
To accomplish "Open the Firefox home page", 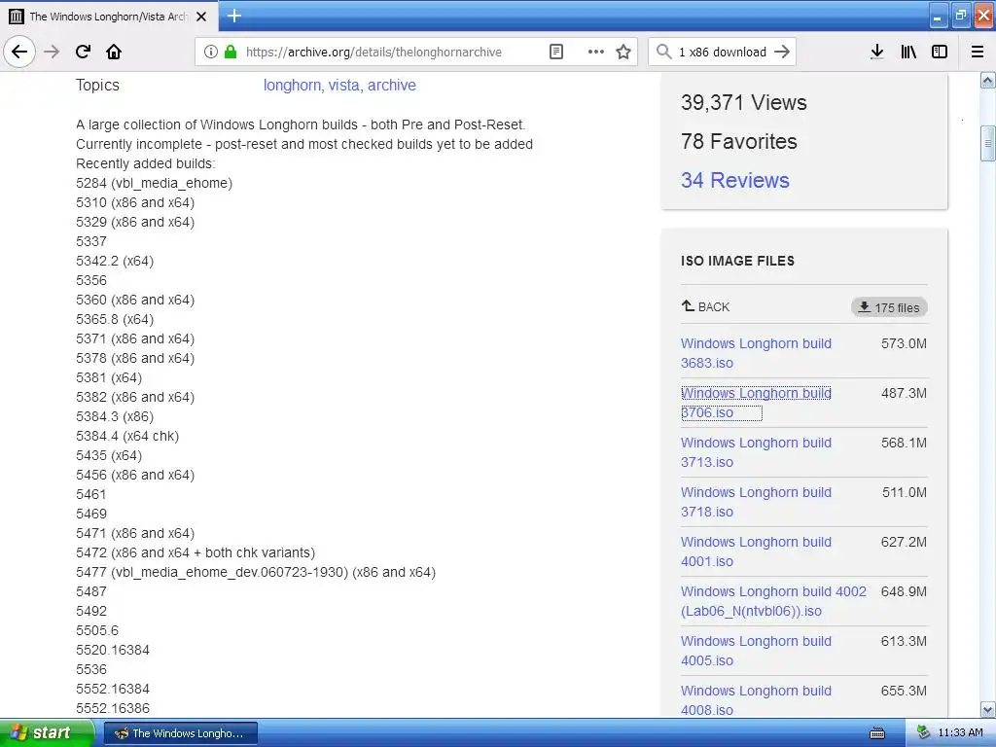I will (114, 52).
